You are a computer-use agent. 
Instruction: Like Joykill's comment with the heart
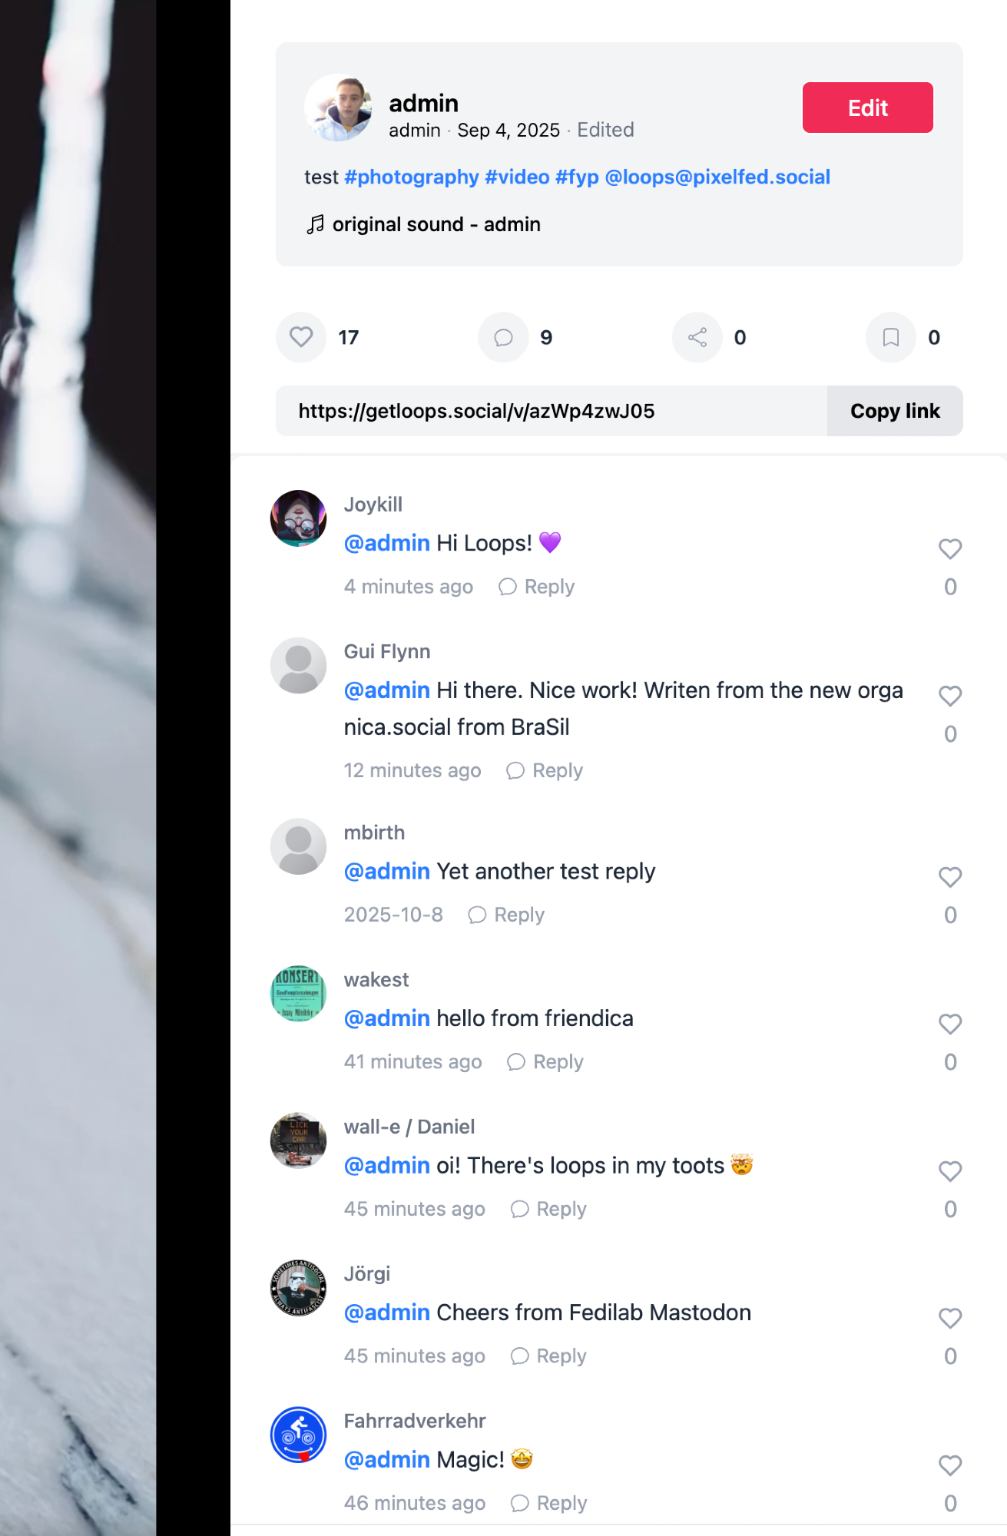[950, 549]
